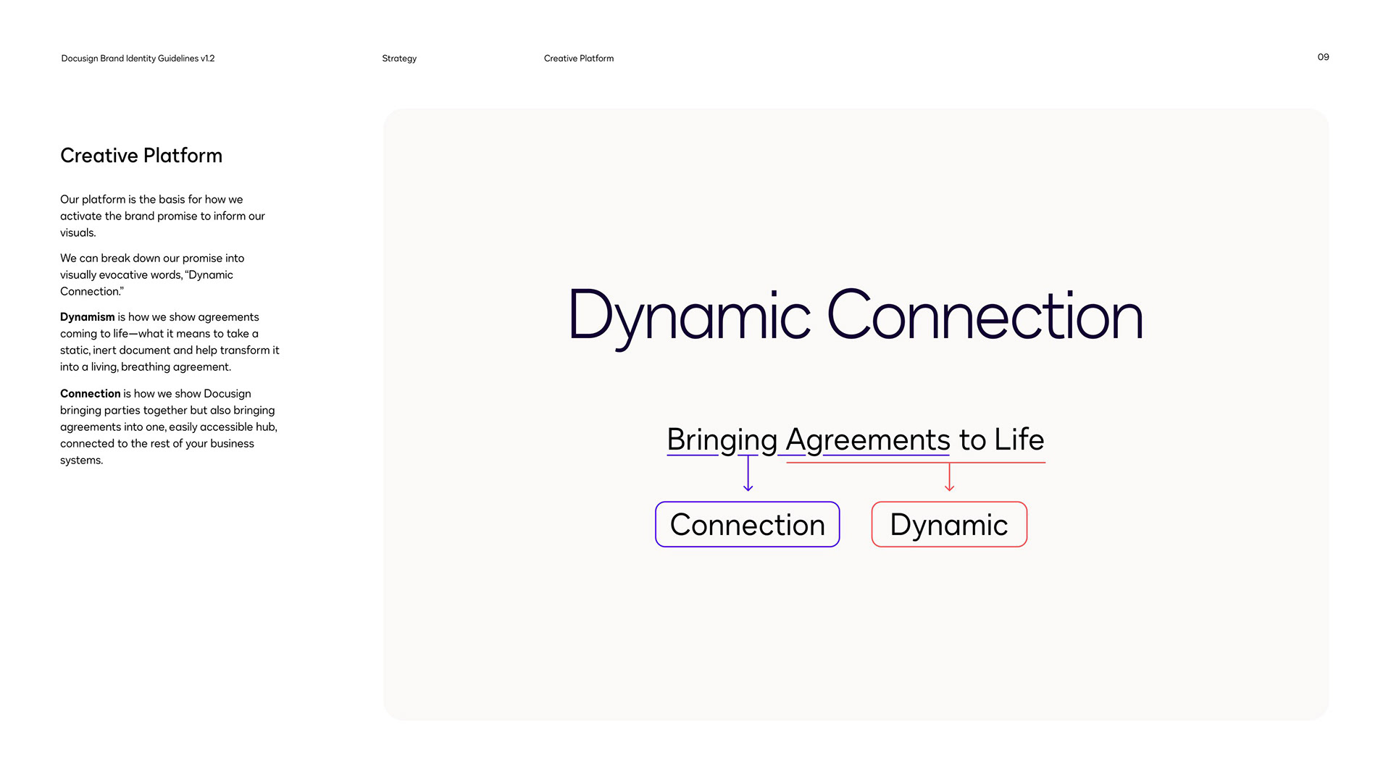Click the words to Life in the tagline
The image size is (1391, 782).
coord(1001,440)
